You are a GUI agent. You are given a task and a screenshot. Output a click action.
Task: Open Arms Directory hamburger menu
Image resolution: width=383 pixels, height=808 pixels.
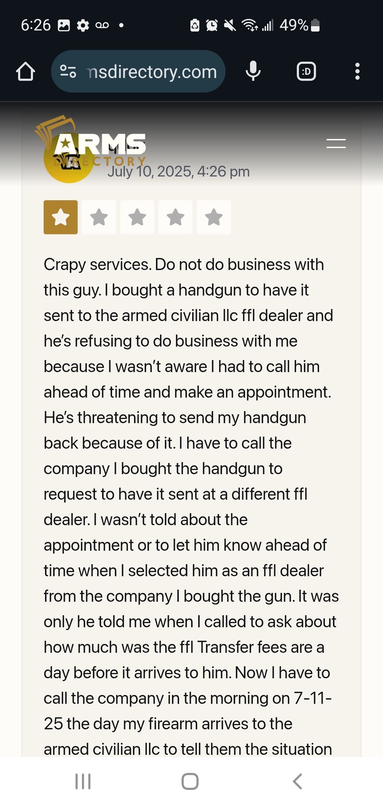point(336,144)
